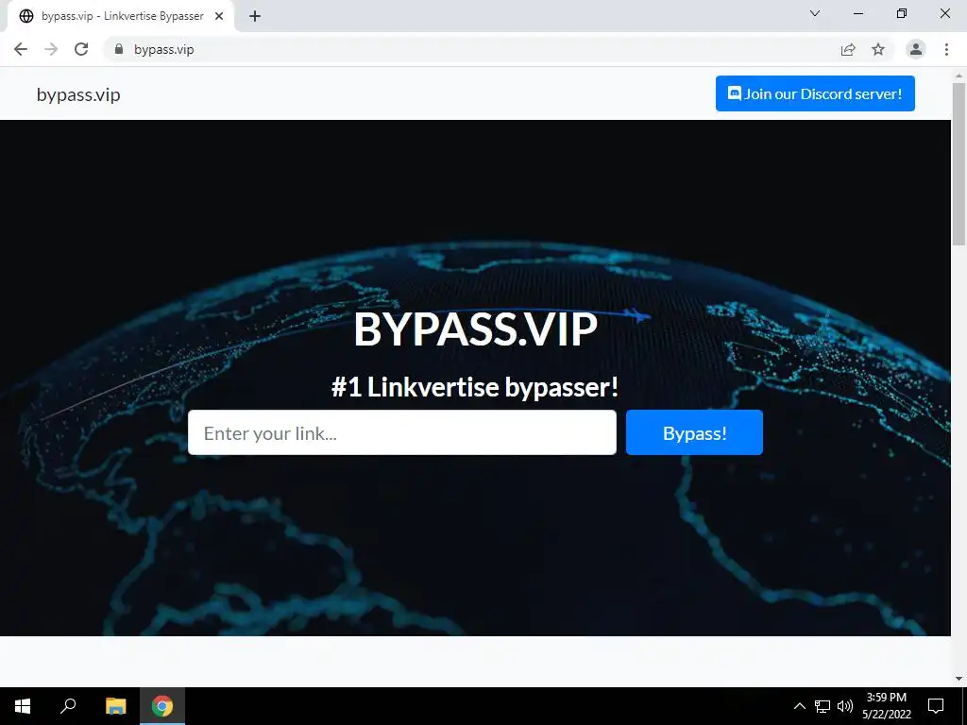Screen dimensions: 967x725
Task: Open File Explorer from taskbar
Action: (115, 706)
